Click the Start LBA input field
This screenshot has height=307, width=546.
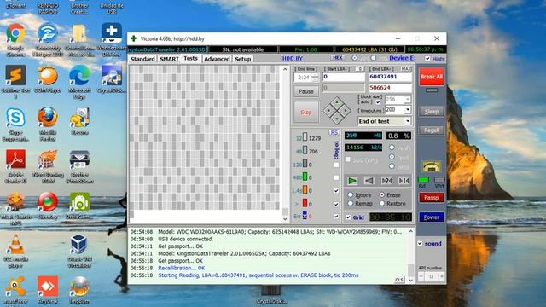(343, 77)
